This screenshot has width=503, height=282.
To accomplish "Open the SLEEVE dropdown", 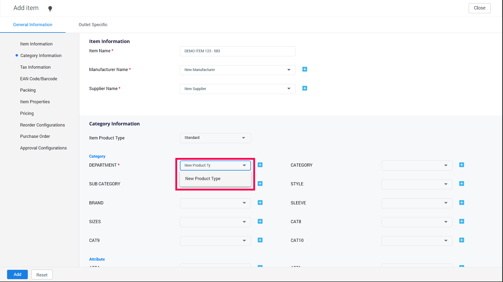I will (x=417, y=203).
